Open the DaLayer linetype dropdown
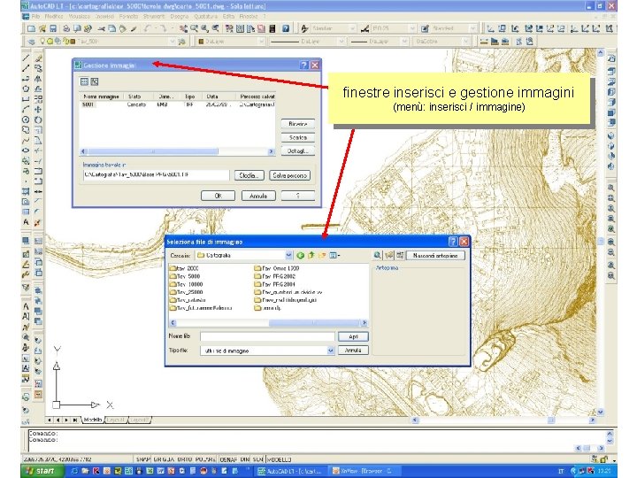Screen dimensions: 637x478 [342, 42]
